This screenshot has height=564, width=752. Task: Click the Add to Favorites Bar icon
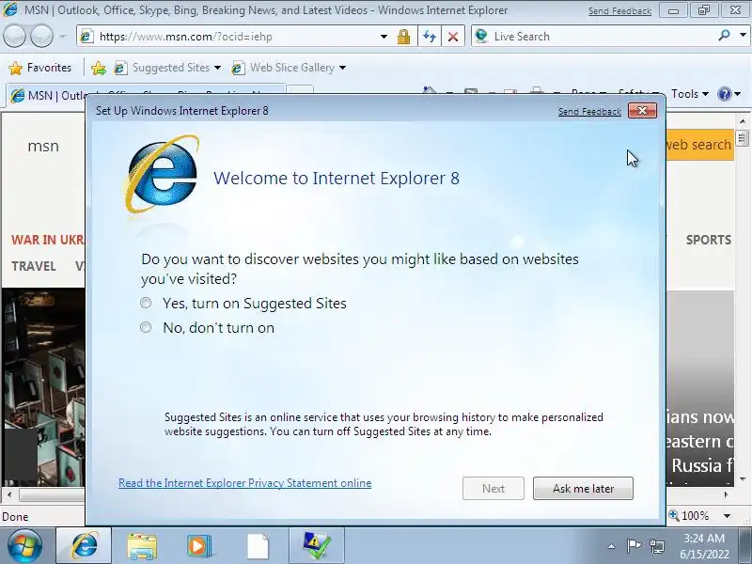[x=99, y=68]
